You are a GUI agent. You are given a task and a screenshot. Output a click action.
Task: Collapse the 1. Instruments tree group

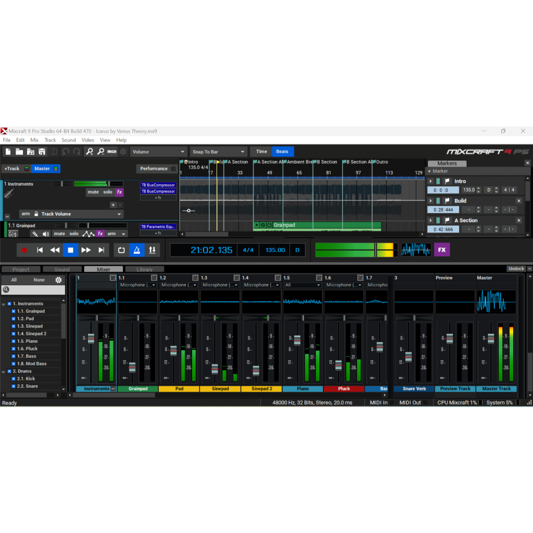pyautogui.click(x=4, y=304)
